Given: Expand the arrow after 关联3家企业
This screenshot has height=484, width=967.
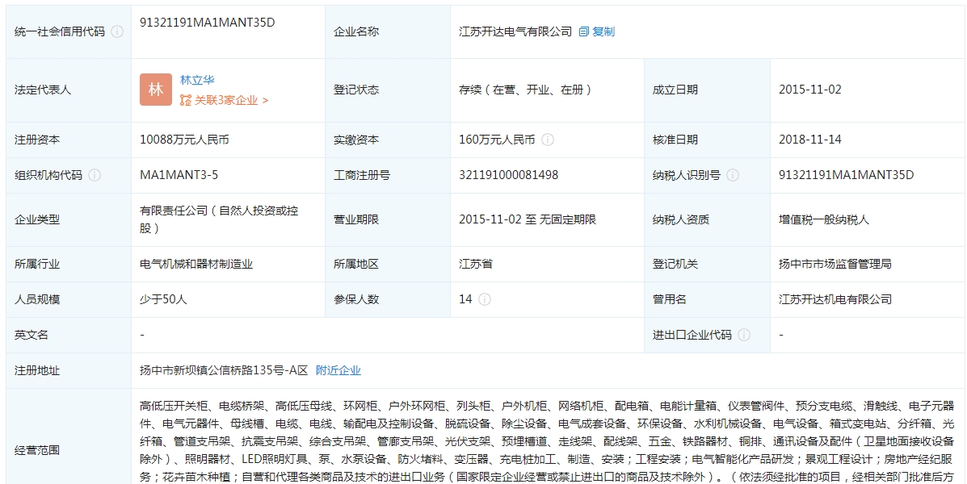Looking at the screenshot, I should coord(265,100).
